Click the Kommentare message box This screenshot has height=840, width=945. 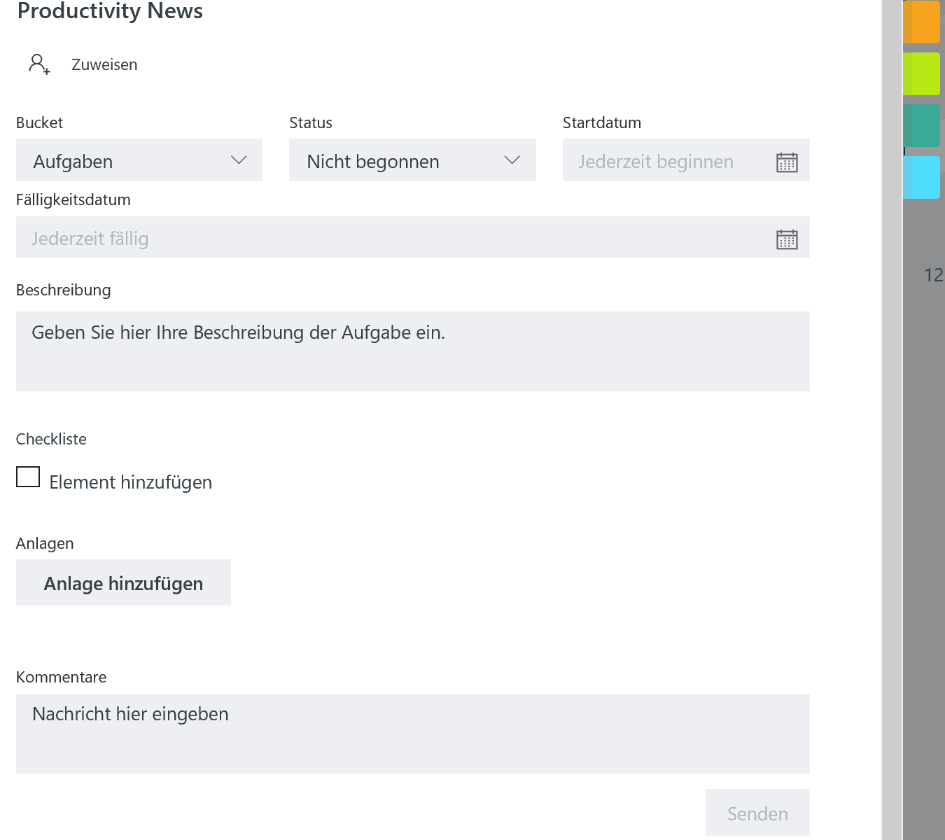pyautogui.click(x=412, y=733)
